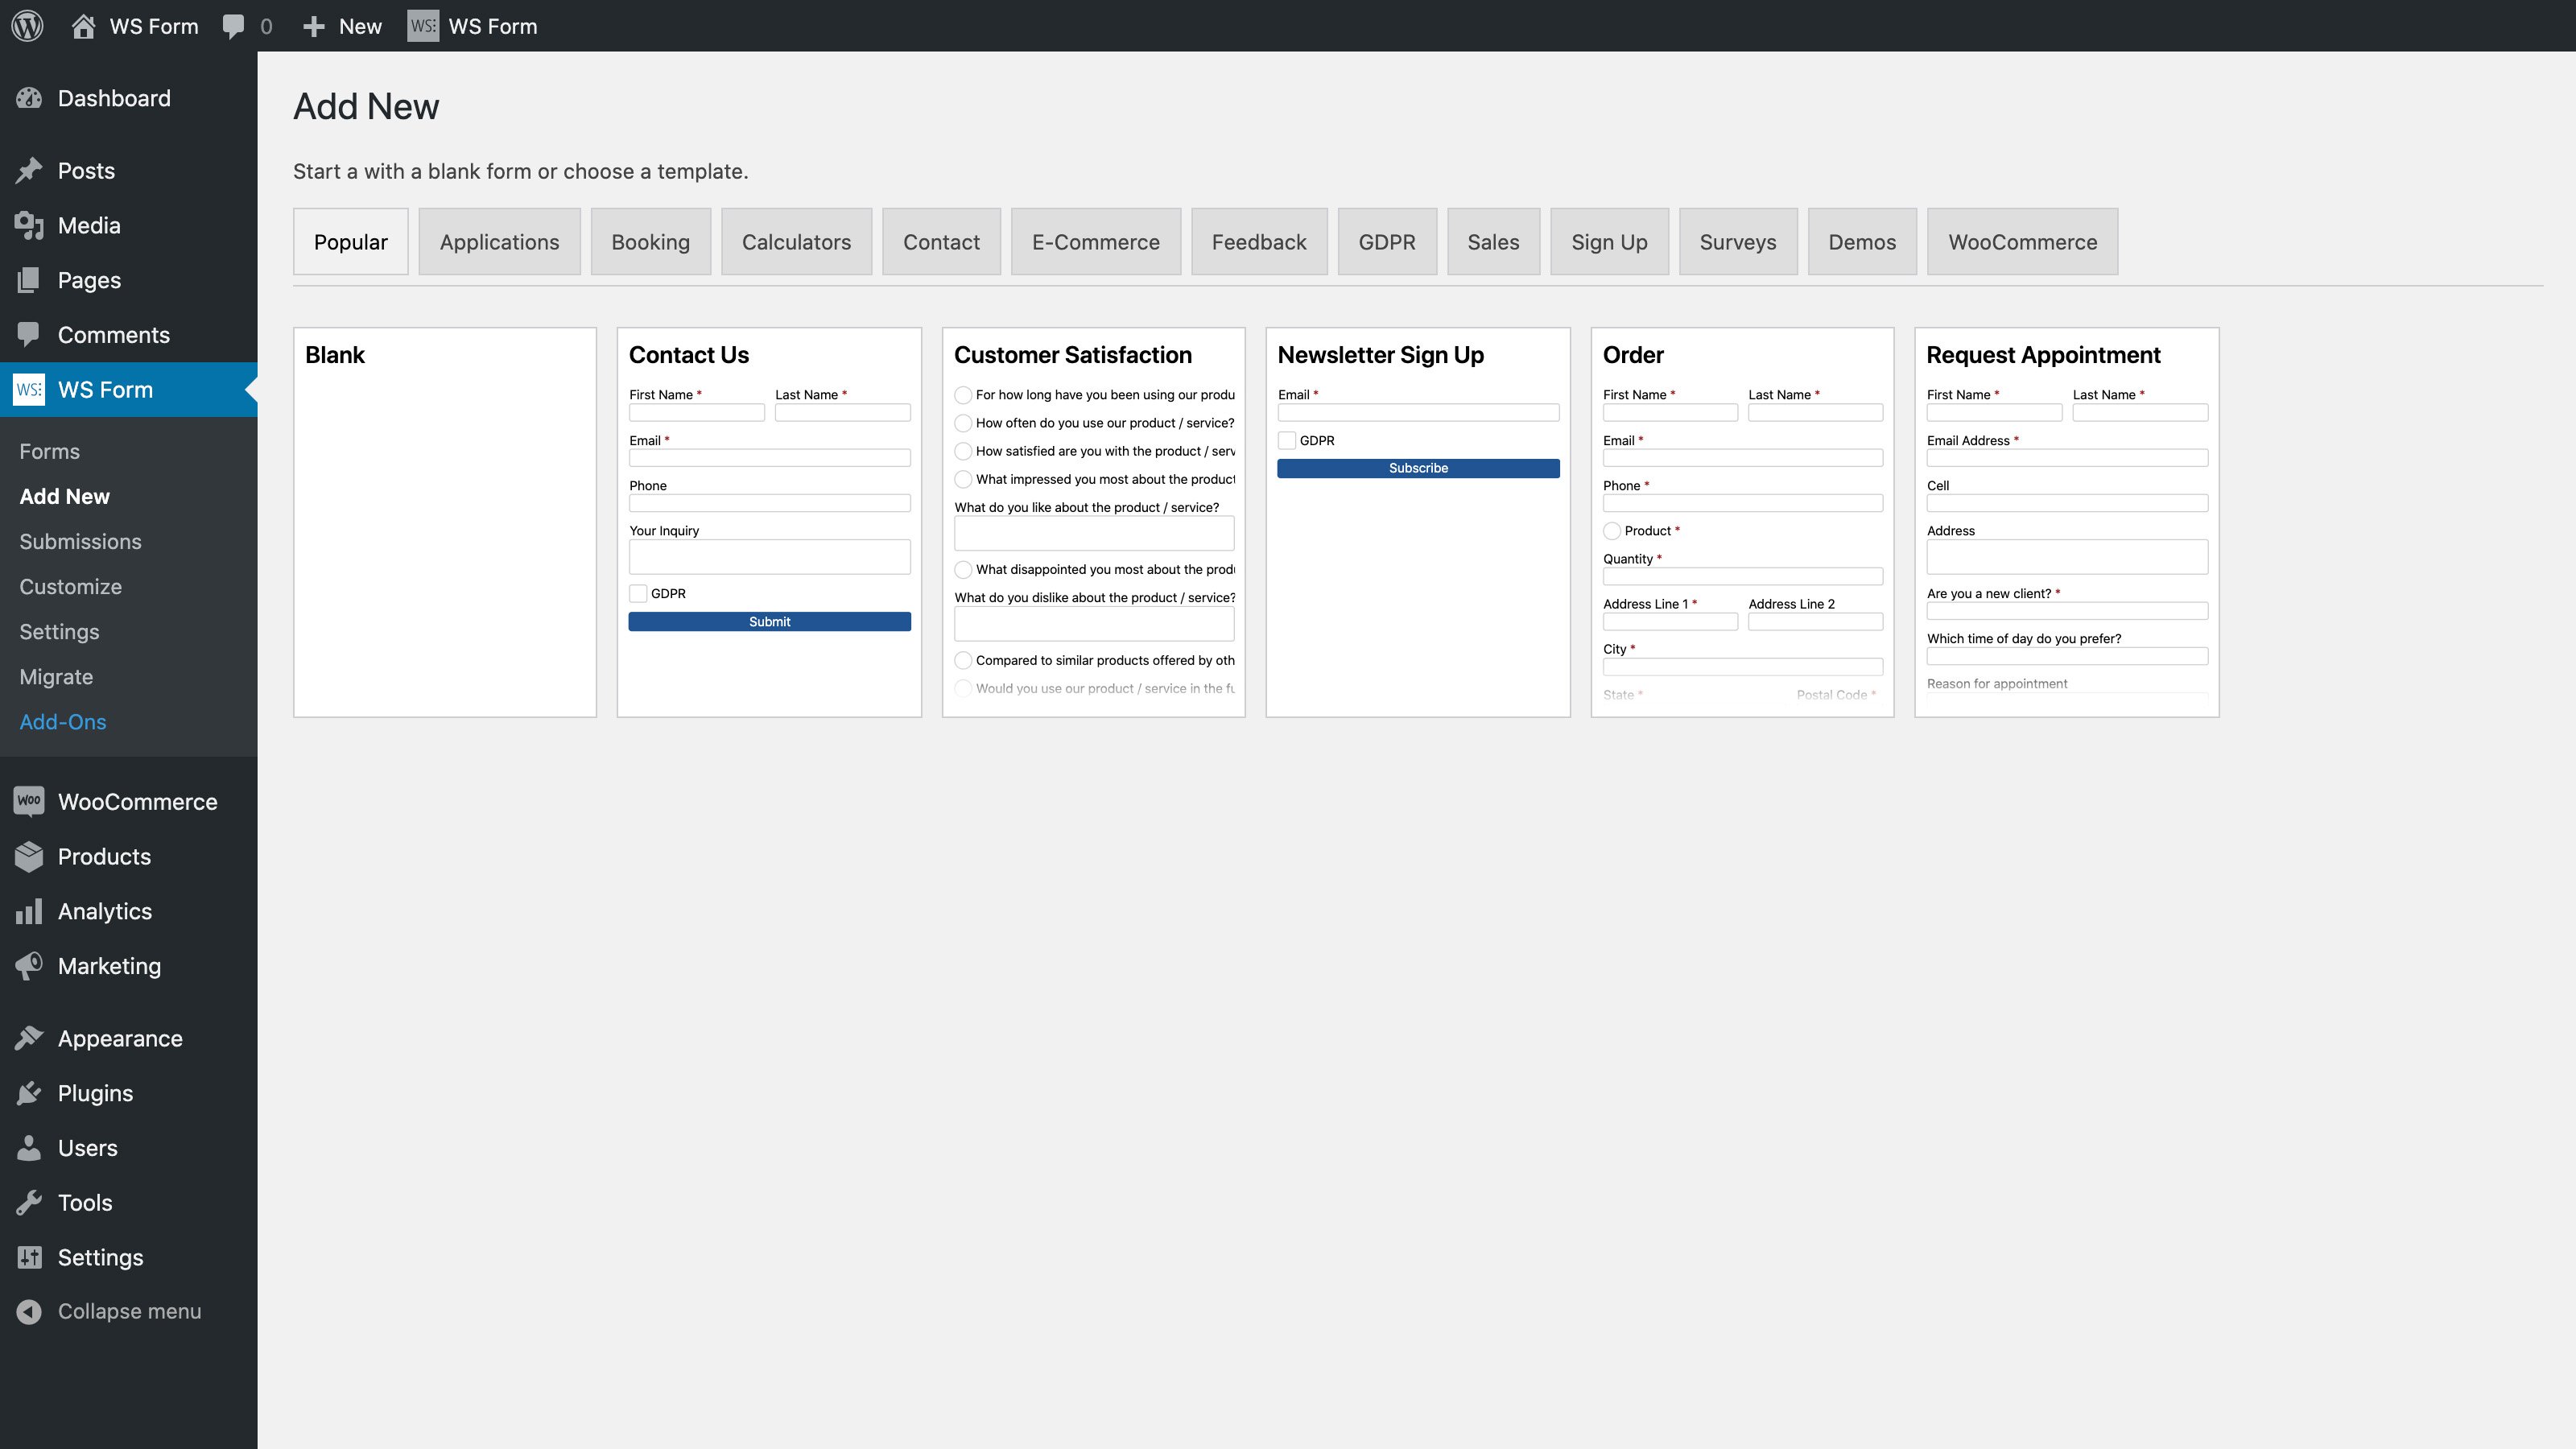Click the WooCommerce Woo icon in sidebar
The image size is (2576, 1449).
pyautogui.click(x=29, y=802)
